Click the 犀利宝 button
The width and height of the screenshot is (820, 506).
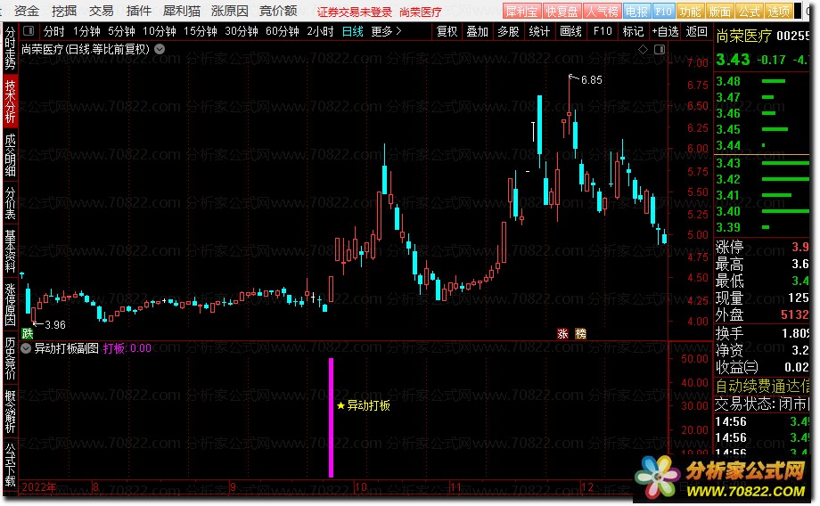click(x=522, y=11)
